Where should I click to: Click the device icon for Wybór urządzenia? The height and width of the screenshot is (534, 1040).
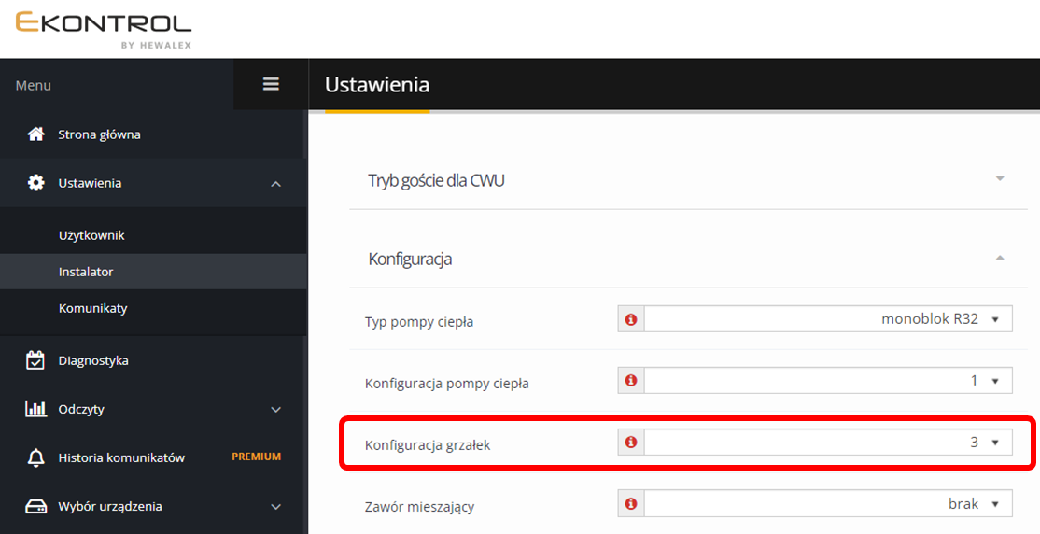(36, 506)
